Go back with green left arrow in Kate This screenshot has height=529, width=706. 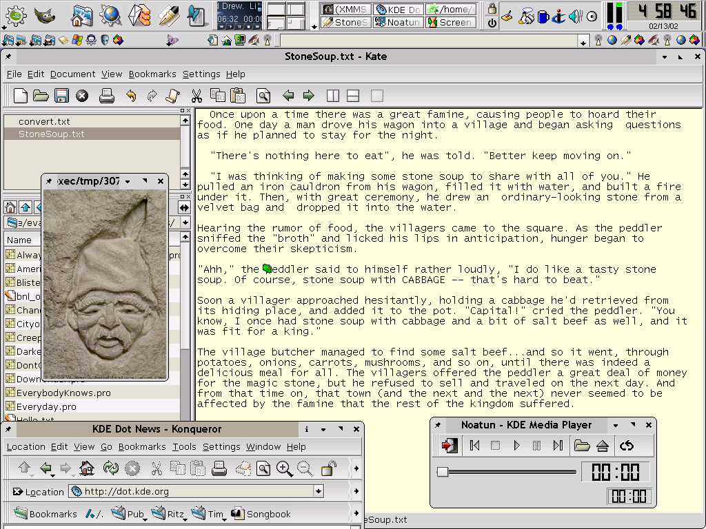click(288, 95)
